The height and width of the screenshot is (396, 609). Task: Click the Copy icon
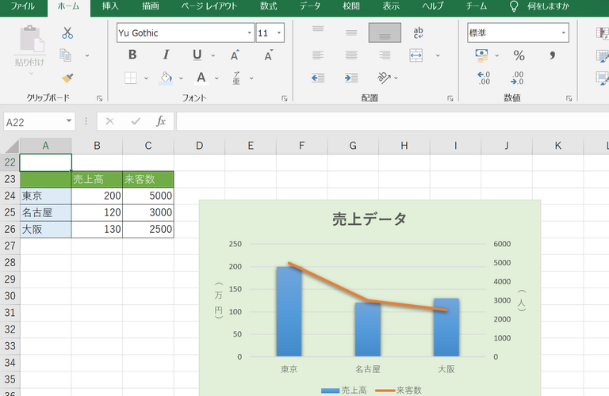point(65,55)
